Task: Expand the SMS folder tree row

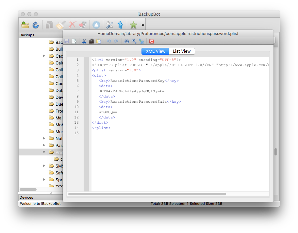Action: point(44,166)
